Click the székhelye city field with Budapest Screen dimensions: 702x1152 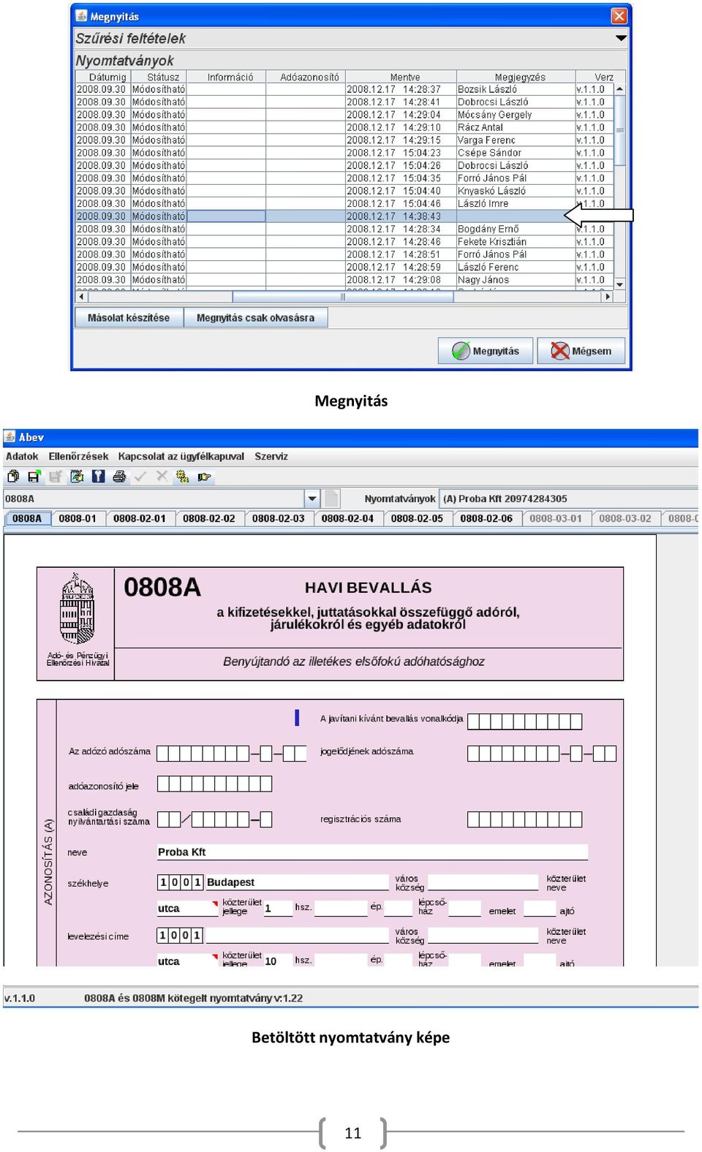click(297, 882)
